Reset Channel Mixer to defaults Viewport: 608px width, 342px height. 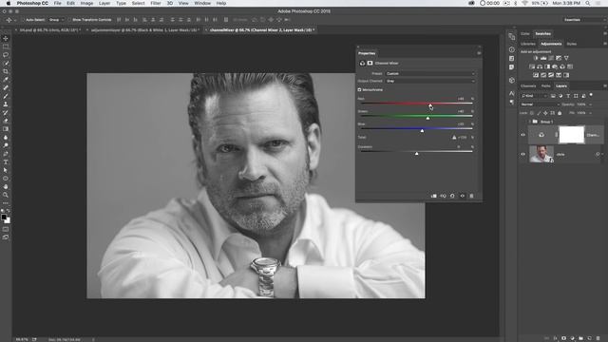pos(452,197)
